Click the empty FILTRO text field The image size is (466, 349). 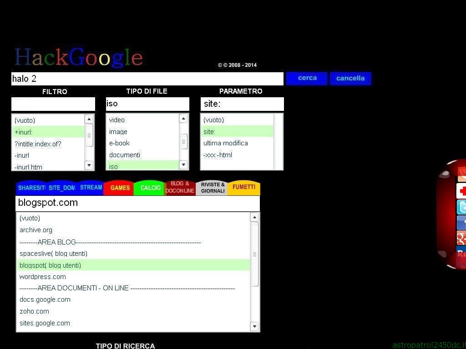click(53, 104)
